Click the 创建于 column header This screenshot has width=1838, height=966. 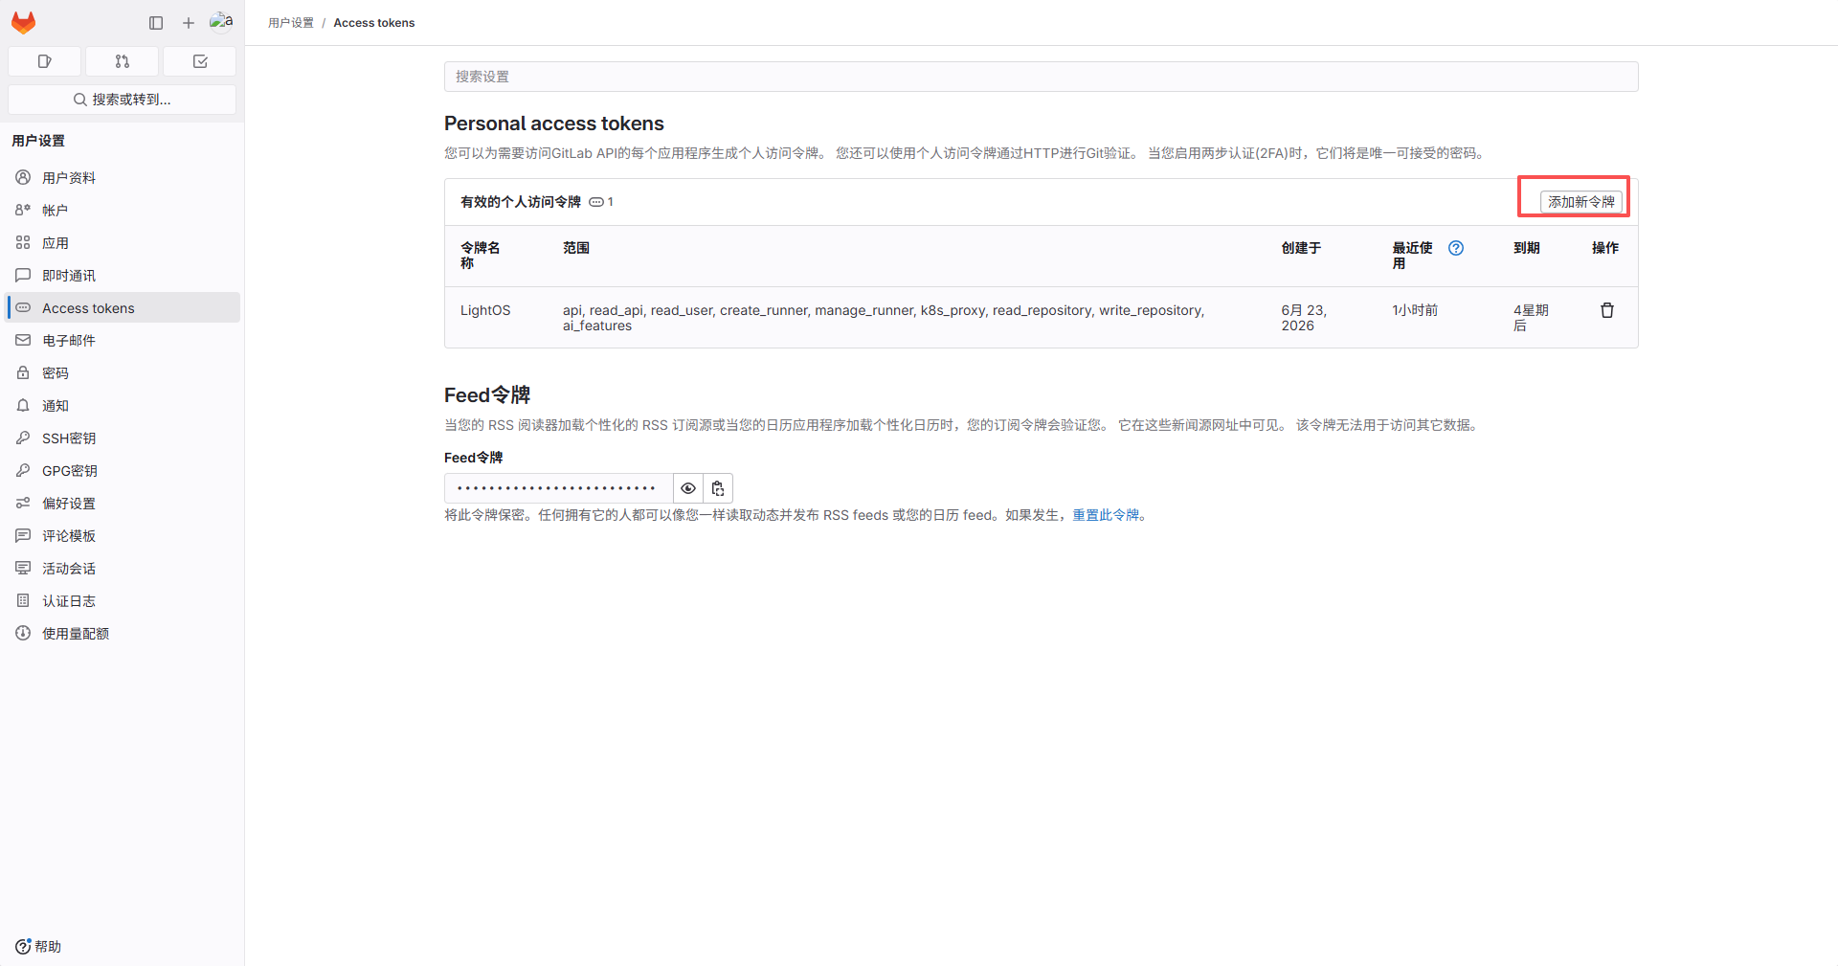coord(1301,248)
